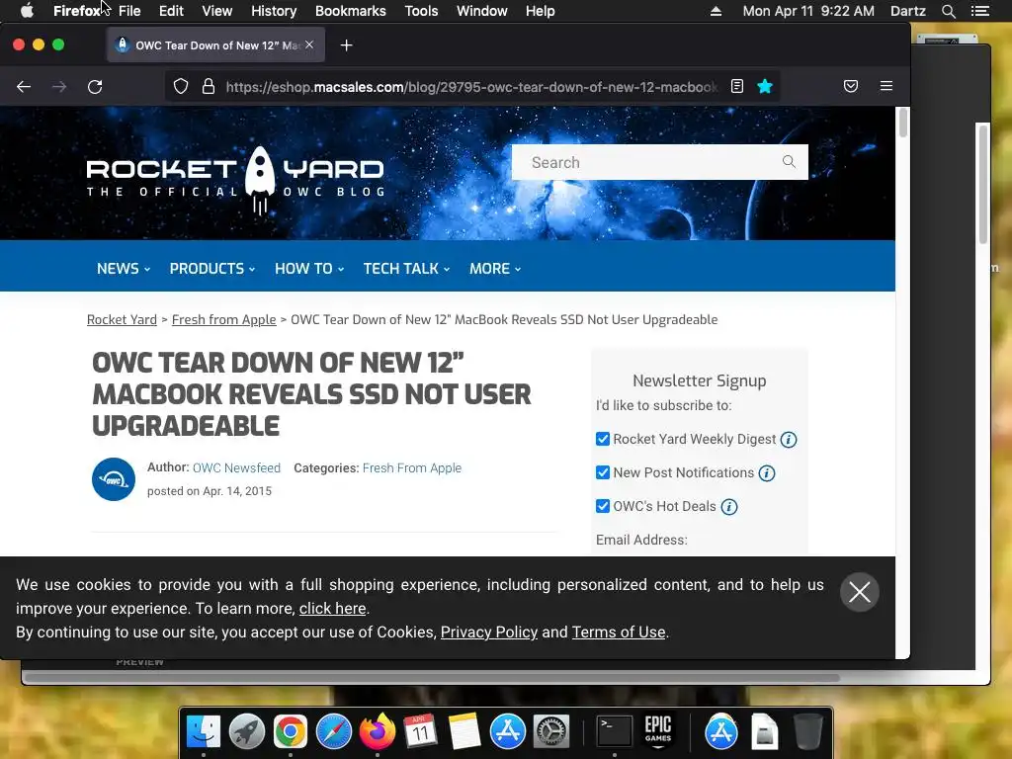Open Google Chrome from the Dock

pyautogui.click(x=290, y=731)
